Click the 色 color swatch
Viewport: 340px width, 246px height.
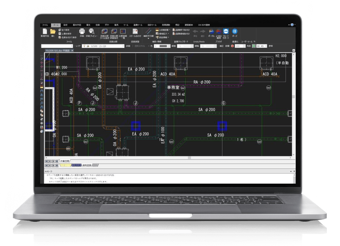(x=163, y=46)
